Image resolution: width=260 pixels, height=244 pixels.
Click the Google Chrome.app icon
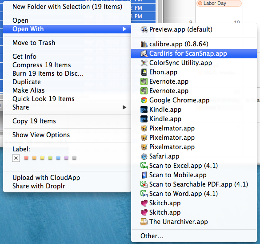click(x=144, y=100)
